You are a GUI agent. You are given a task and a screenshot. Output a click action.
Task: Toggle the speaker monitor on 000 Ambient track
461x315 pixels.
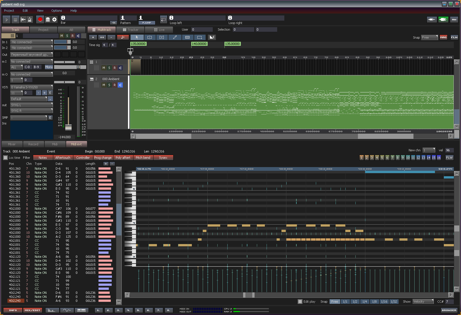click(x=120, y=85)
